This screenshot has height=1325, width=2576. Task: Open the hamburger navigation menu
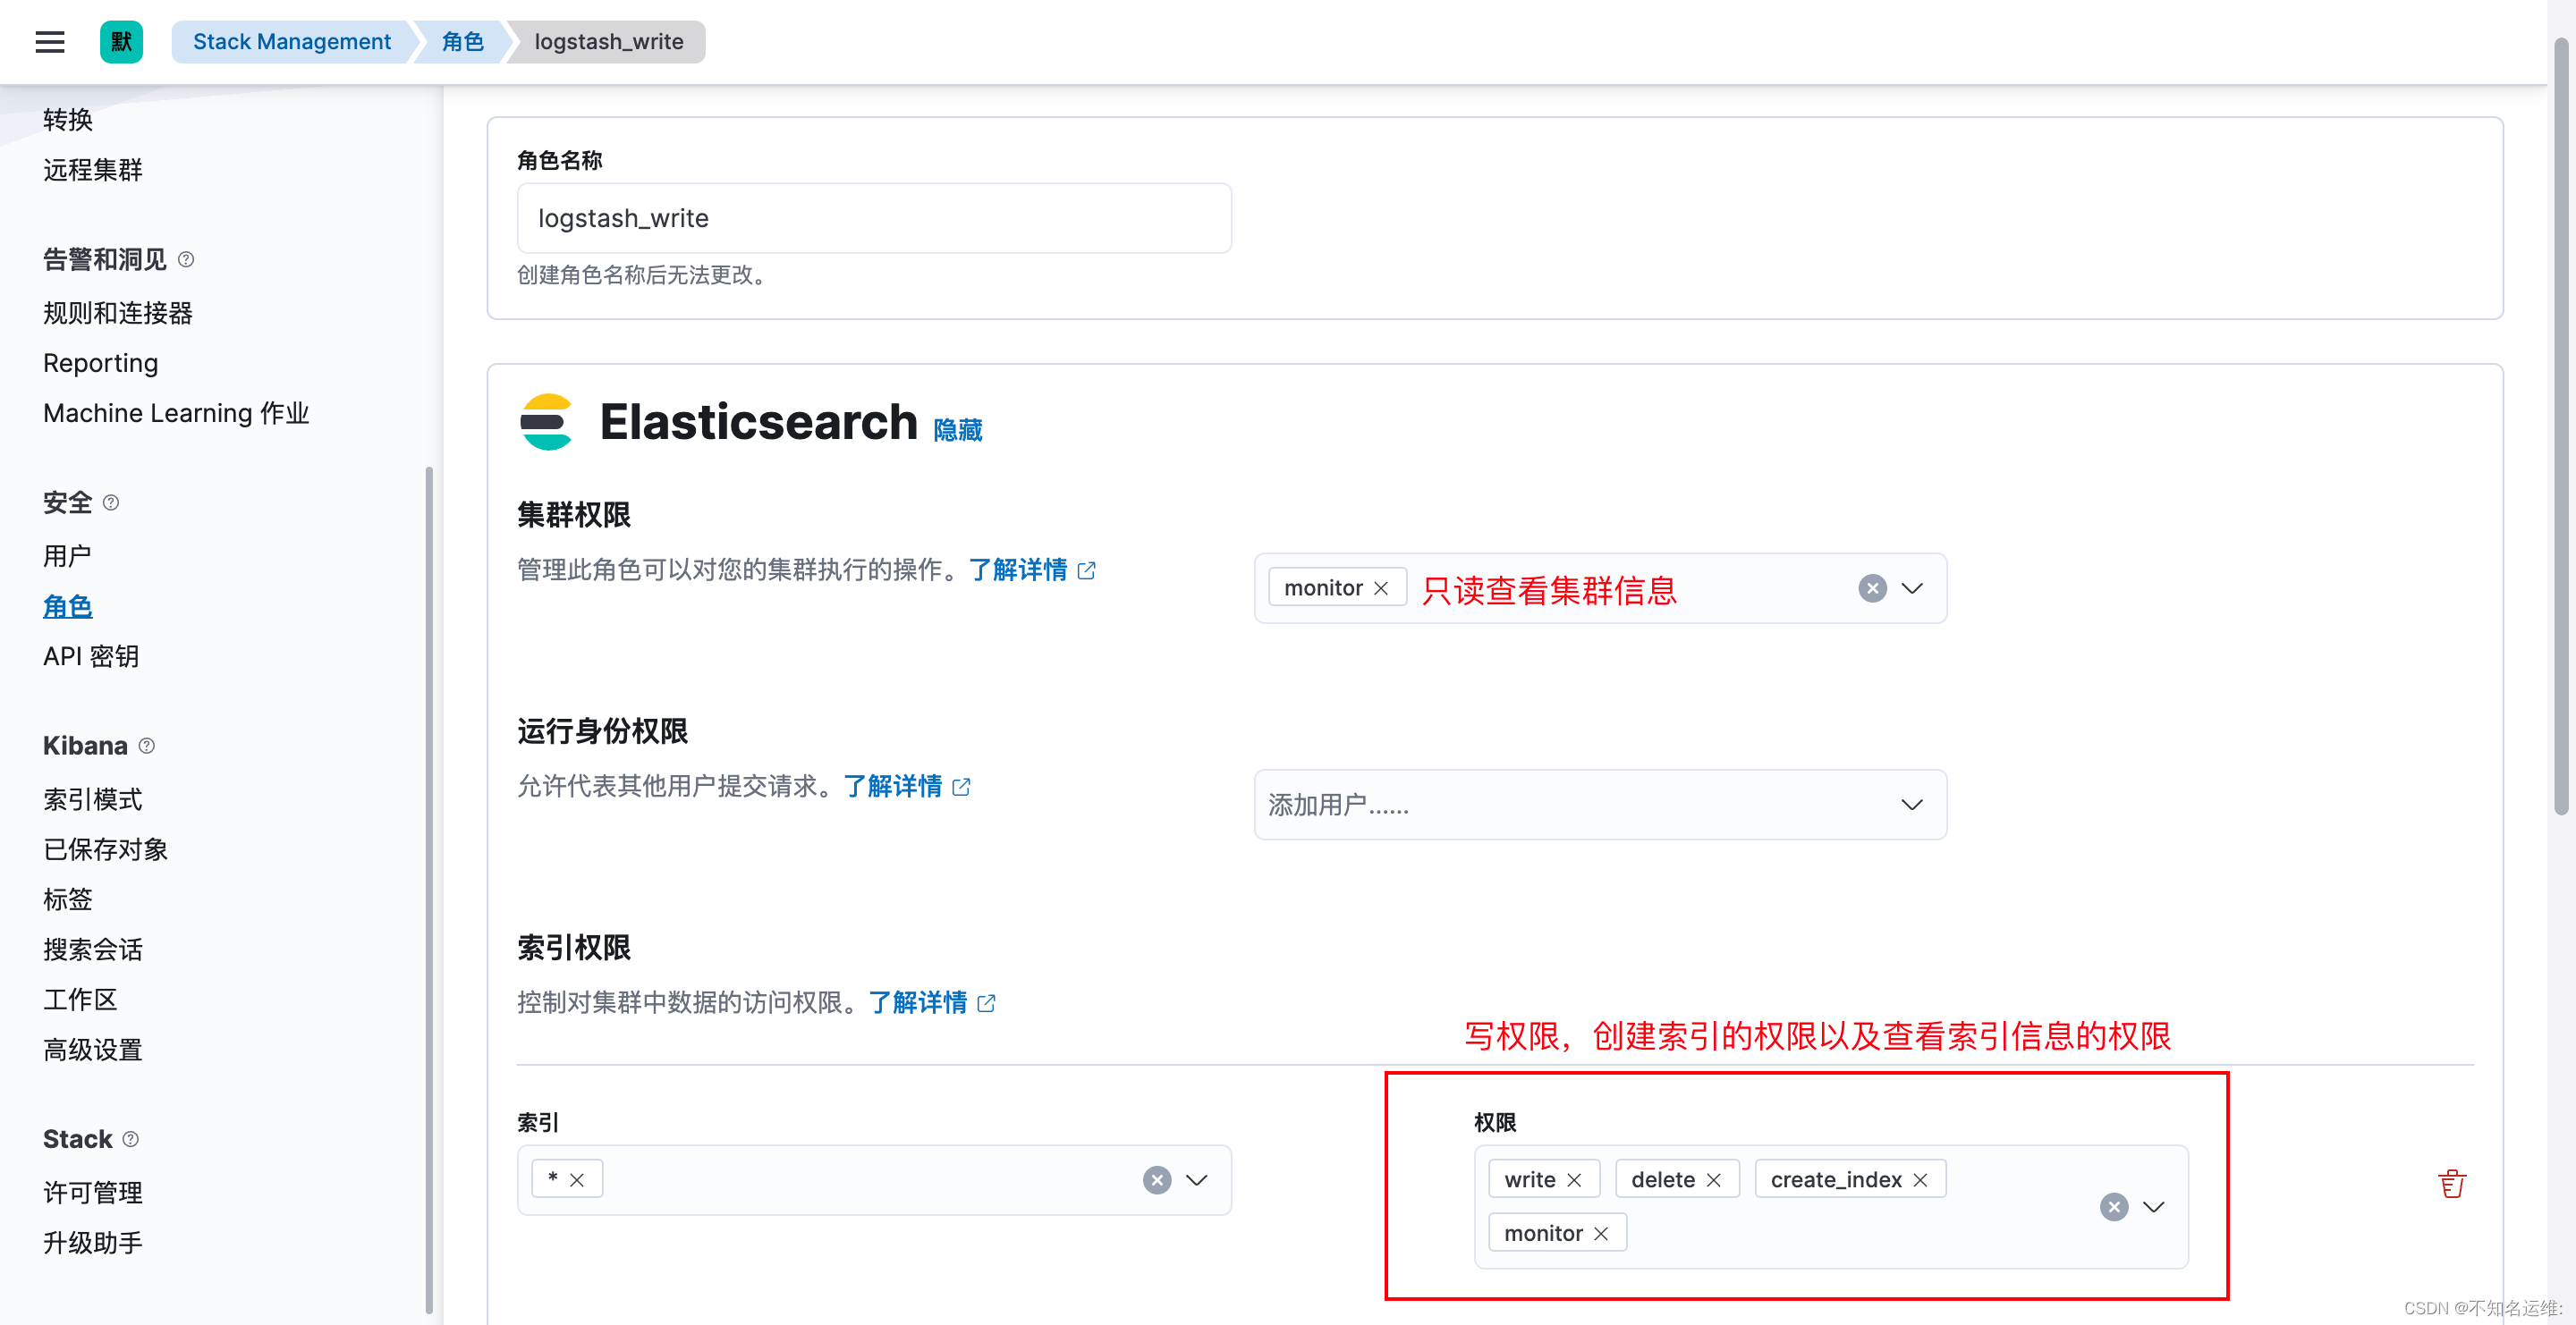point(49,42)
